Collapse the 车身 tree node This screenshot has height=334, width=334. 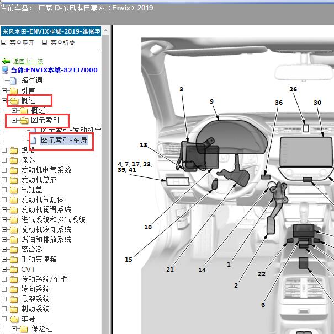[4, 319]
